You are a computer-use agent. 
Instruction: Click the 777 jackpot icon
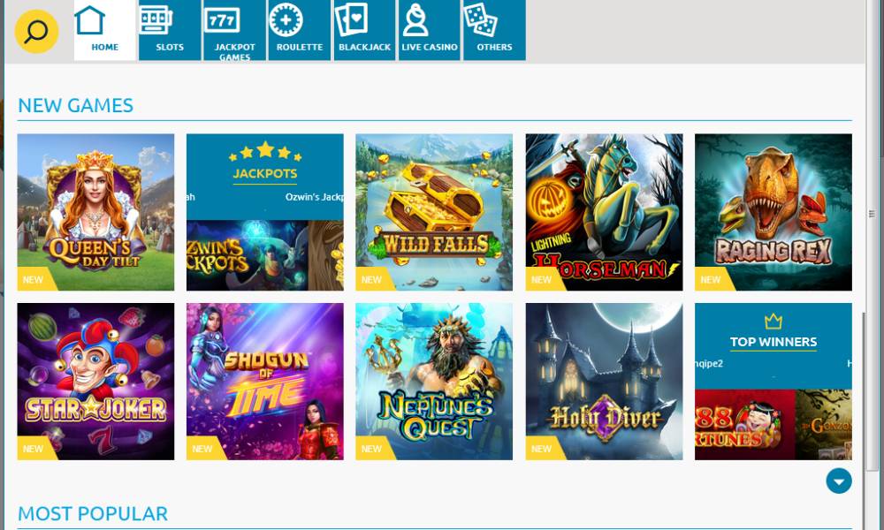click(x=222, y=20)
